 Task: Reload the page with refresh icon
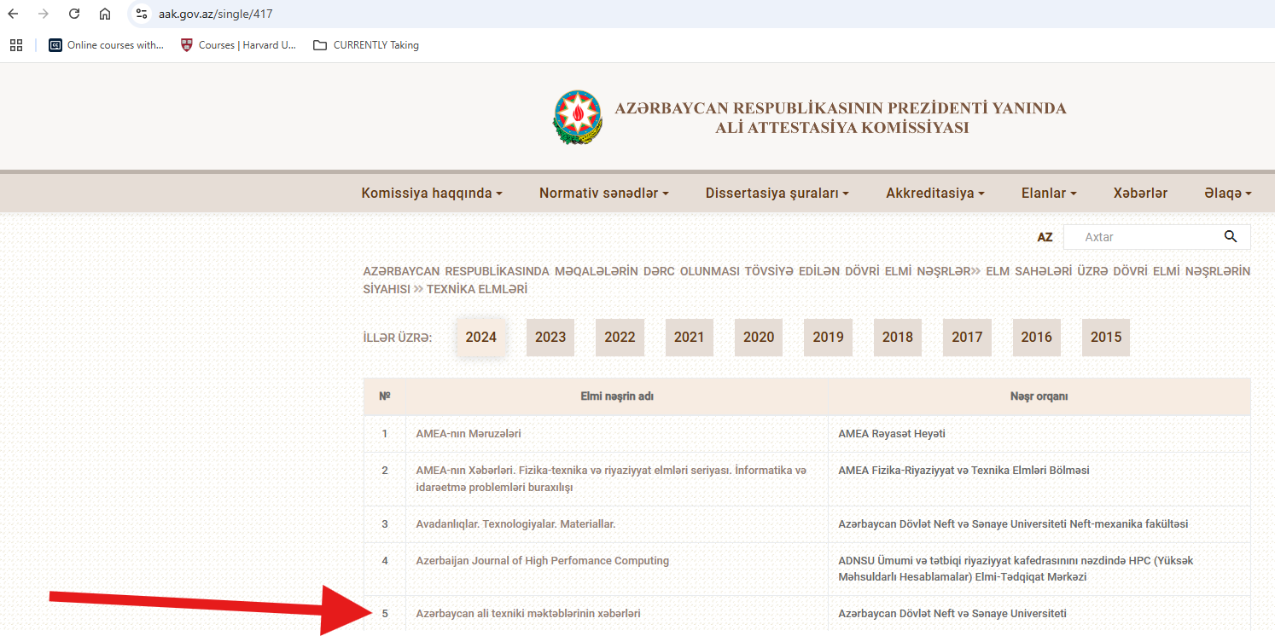[74, 14]
